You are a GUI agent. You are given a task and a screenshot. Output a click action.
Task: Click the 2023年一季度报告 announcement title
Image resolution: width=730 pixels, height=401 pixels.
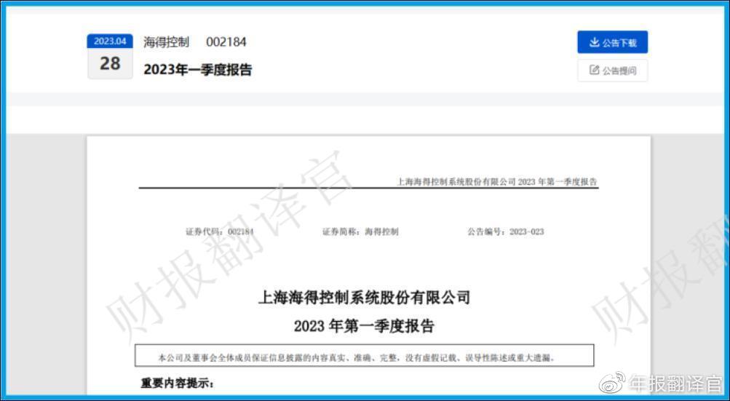point(198,70)
